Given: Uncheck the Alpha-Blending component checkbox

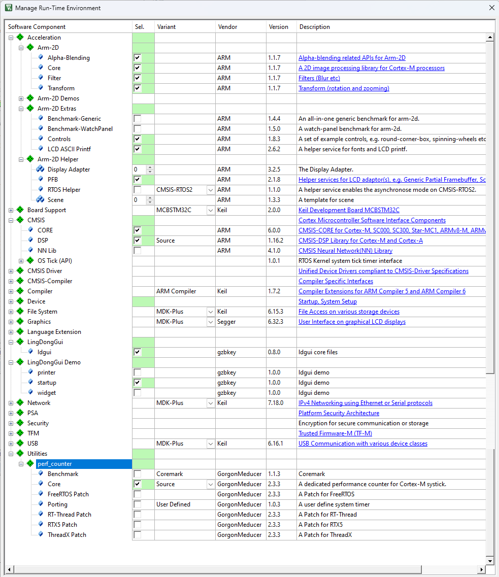Looking at the screenshot, I should pyautogui.click(x=137, y=58).
